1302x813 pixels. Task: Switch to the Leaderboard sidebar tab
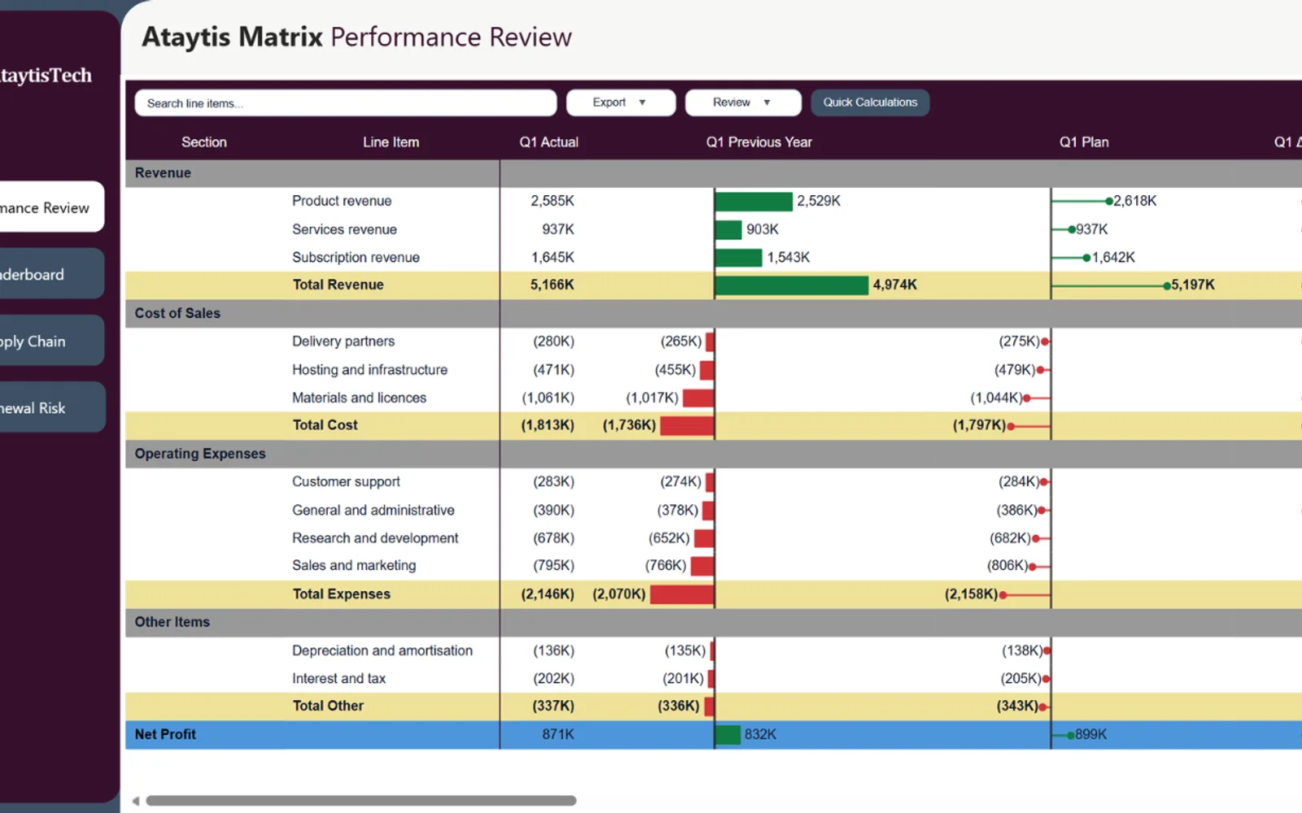50,274
